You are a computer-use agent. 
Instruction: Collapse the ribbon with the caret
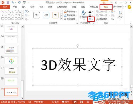[x=131, y=23]
